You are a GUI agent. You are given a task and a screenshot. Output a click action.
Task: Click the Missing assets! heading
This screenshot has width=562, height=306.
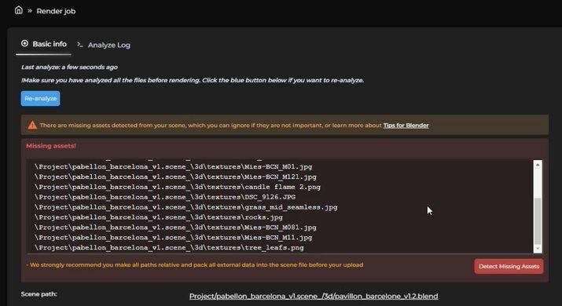[51, 146]
